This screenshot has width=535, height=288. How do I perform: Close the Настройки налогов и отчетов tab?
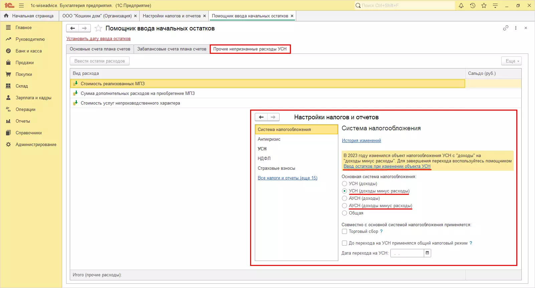[204, 16]
